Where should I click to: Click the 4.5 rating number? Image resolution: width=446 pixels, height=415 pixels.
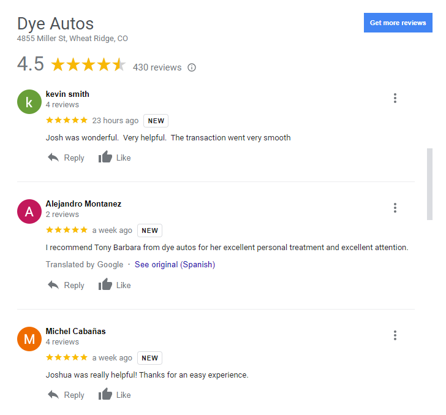pos(31,64)
